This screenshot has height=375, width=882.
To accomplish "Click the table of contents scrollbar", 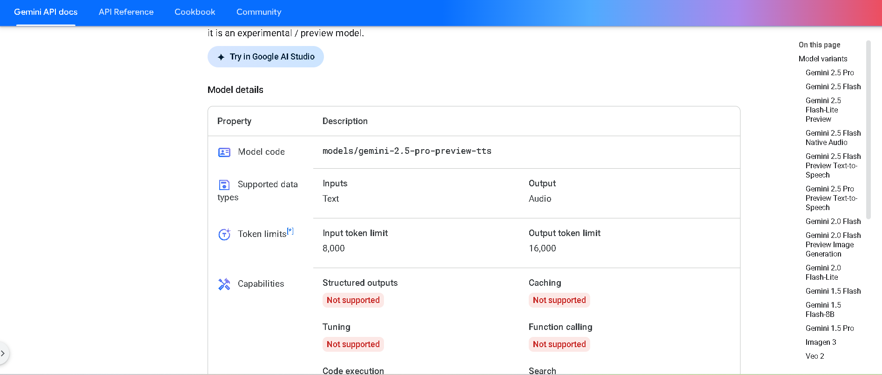I will pyautogui.click(x=868, y=130).
